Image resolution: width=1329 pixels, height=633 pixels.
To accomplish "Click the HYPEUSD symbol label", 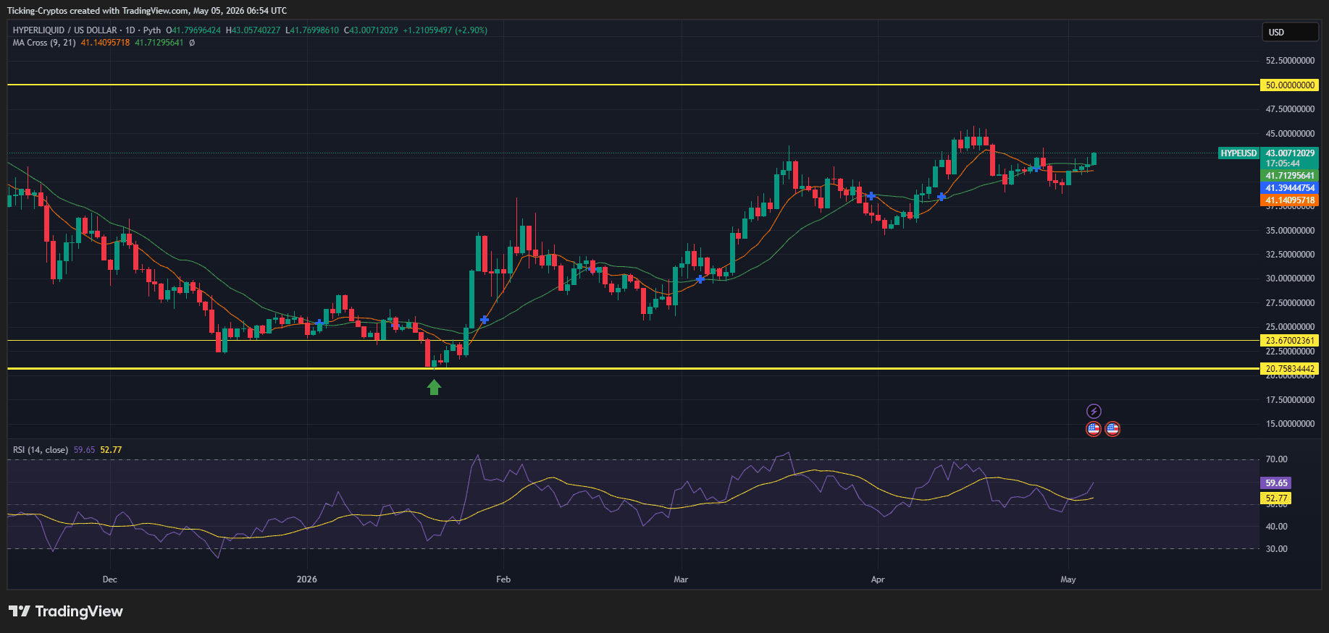I will (1238, 153).
